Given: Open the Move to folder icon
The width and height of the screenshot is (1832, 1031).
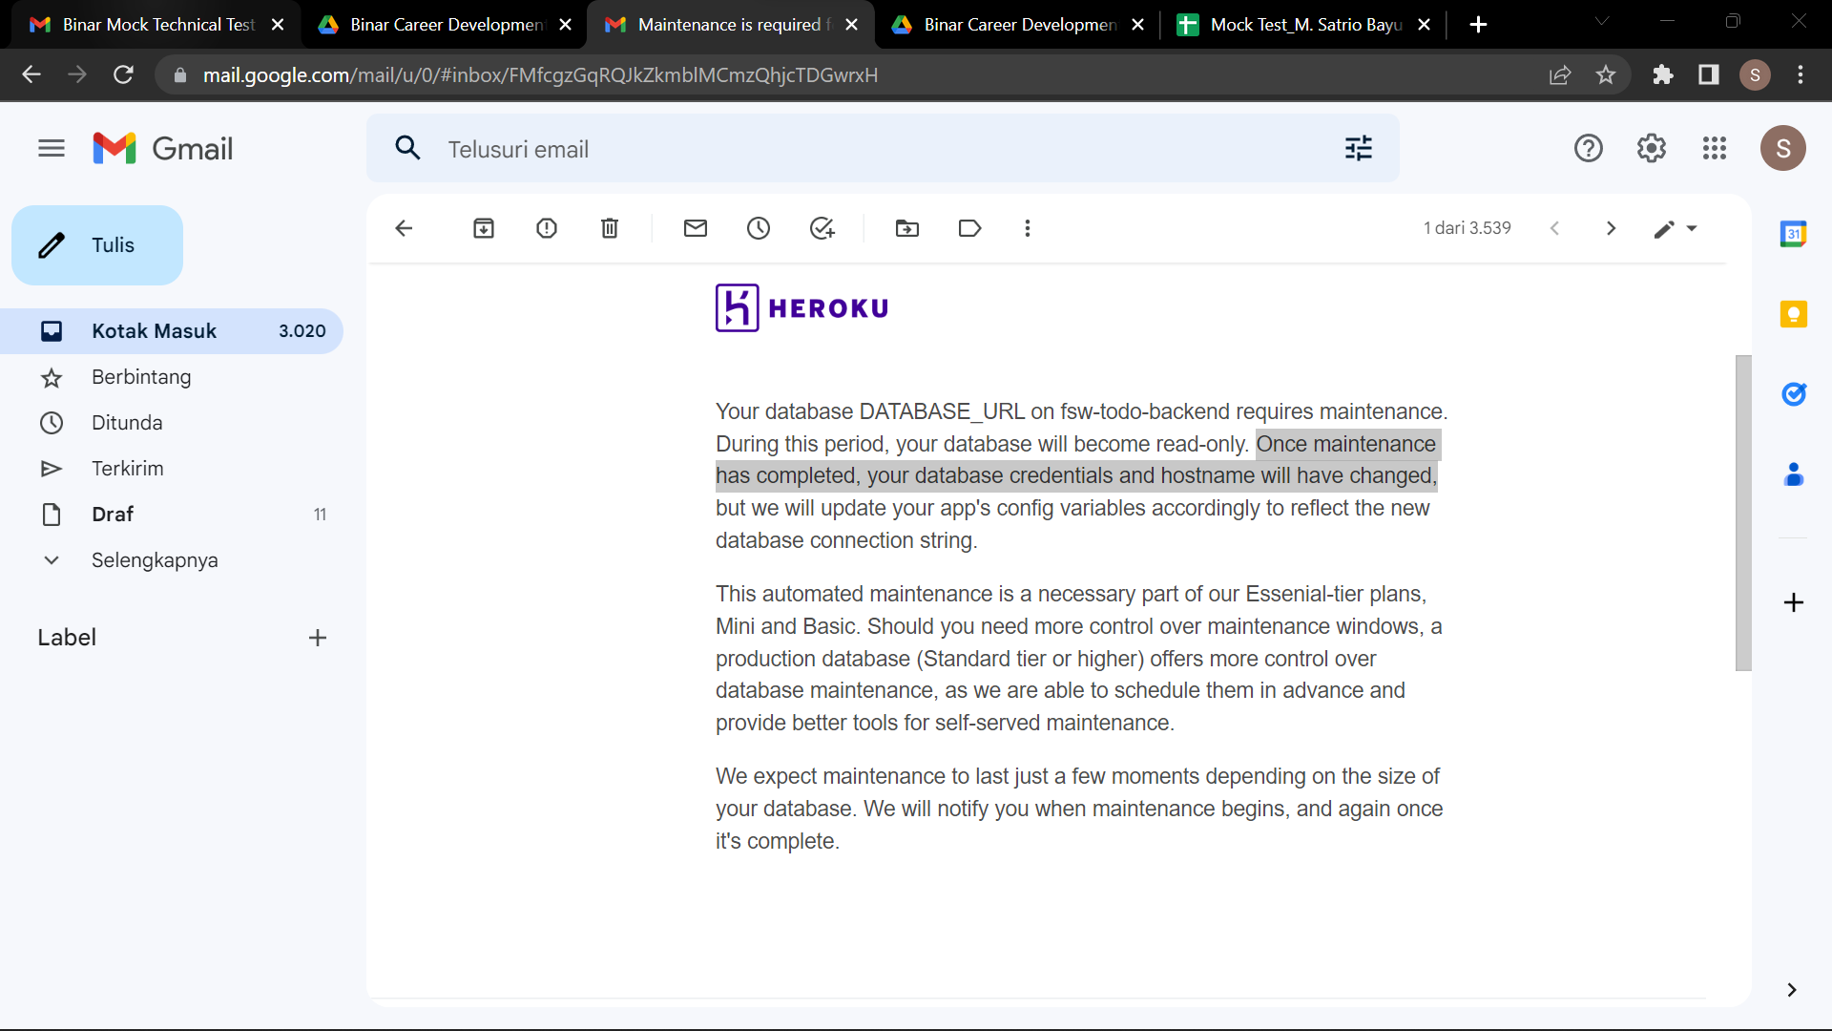Looking at the screenshot, I should coord(907,228).
